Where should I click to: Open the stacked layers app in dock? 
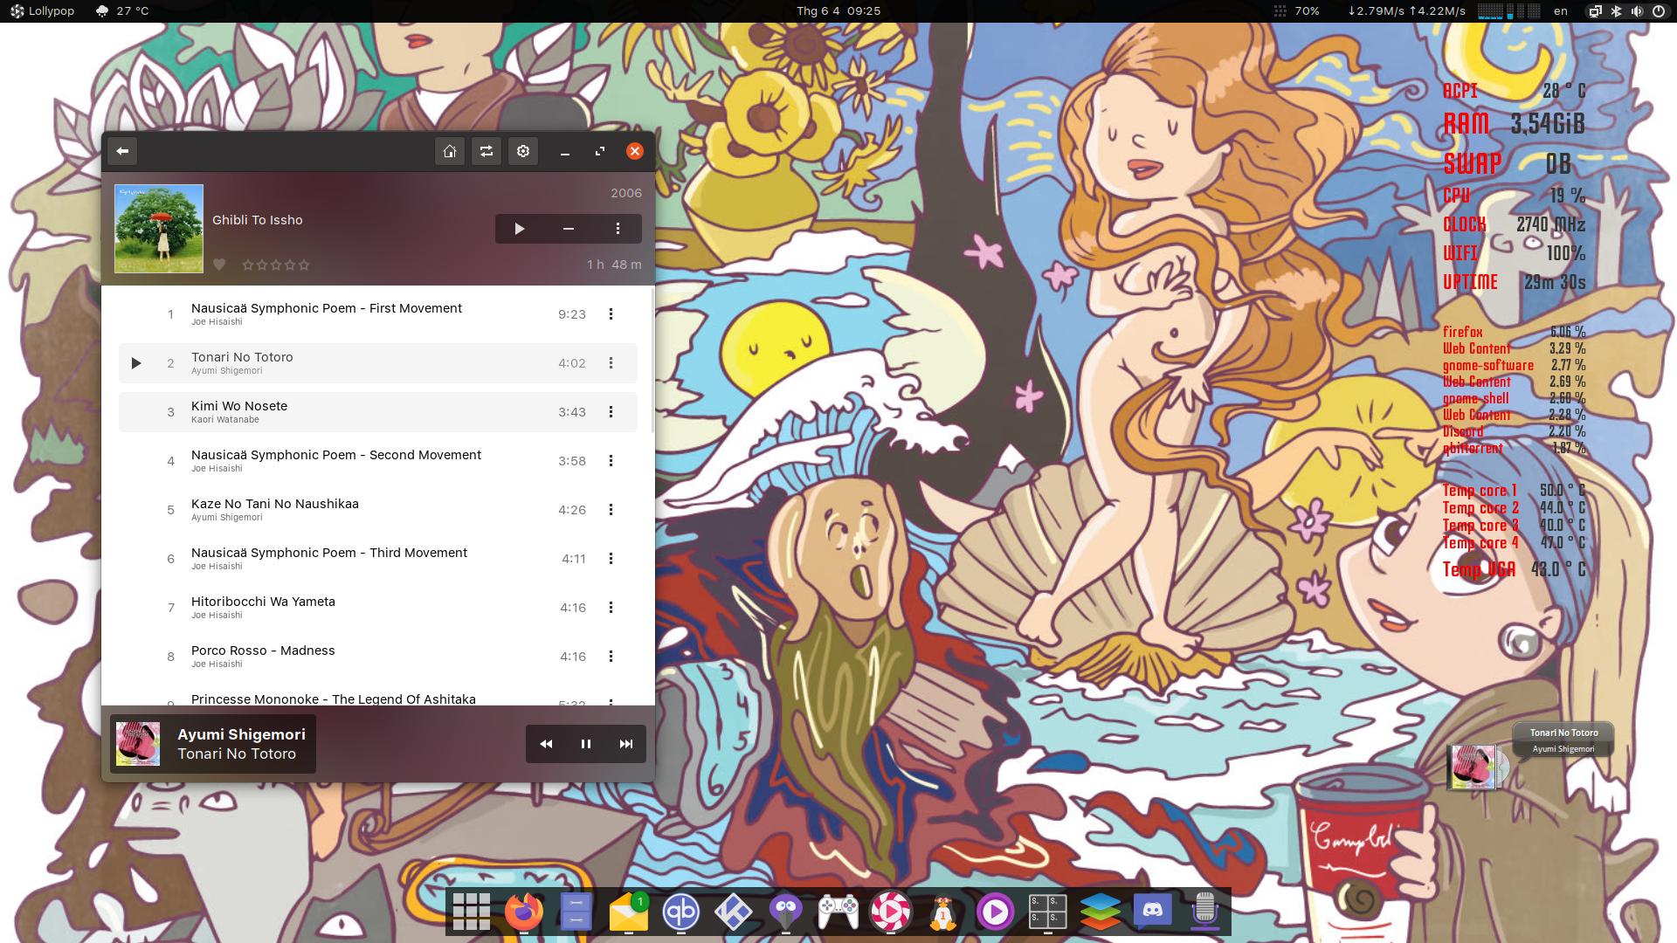1101,912
